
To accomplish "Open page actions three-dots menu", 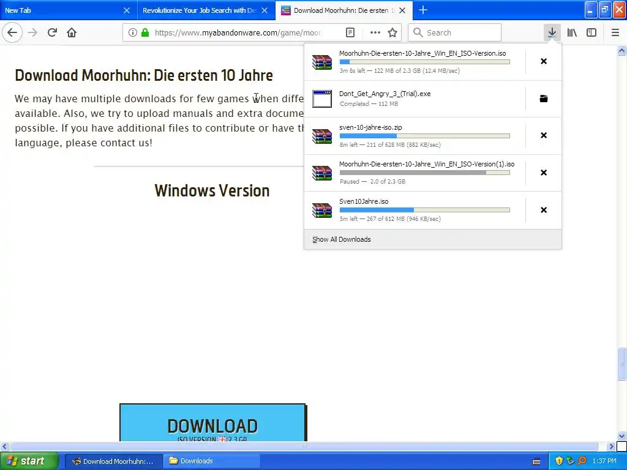I will point(375,32).
